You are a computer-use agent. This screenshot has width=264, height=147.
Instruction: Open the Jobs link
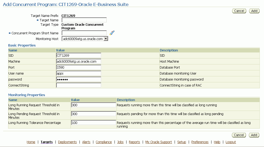click(x=120, y=142)
